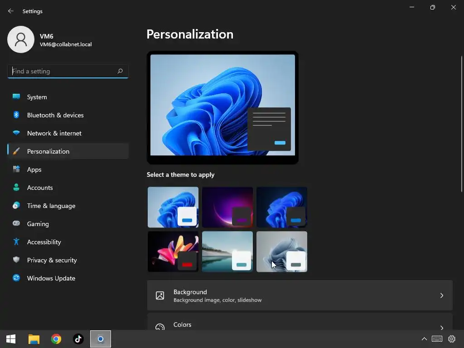Image resolution: width=464 pixels, height=348 pixels.
Task: Open TikTok from the taskbar
Action: 78,339
